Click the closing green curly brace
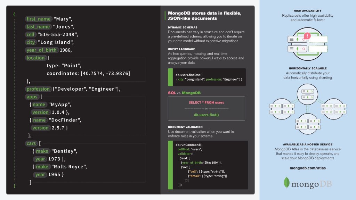Image resolution: width=356 pixels, height=200 pixels. tap(15, 186)
